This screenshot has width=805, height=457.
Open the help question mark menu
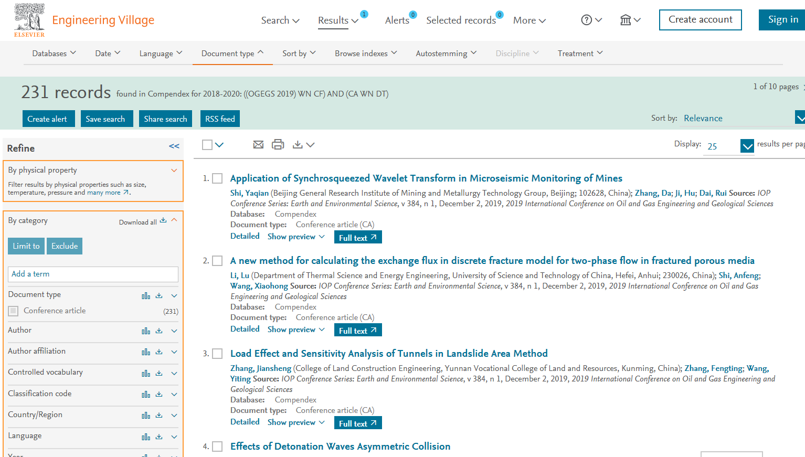coord(591,20)
